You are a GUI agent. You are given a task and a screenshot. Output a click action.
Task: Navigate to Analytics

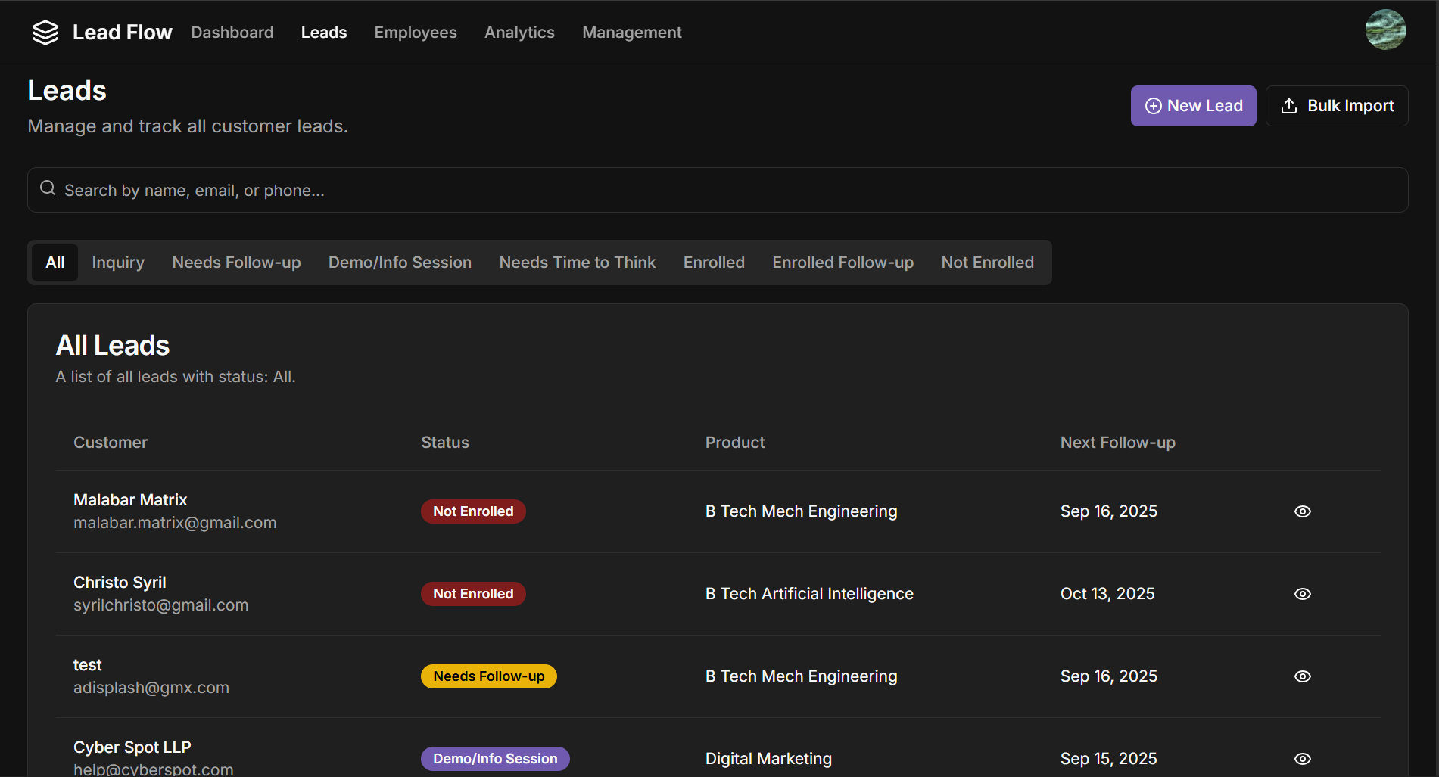coord(519,33)
